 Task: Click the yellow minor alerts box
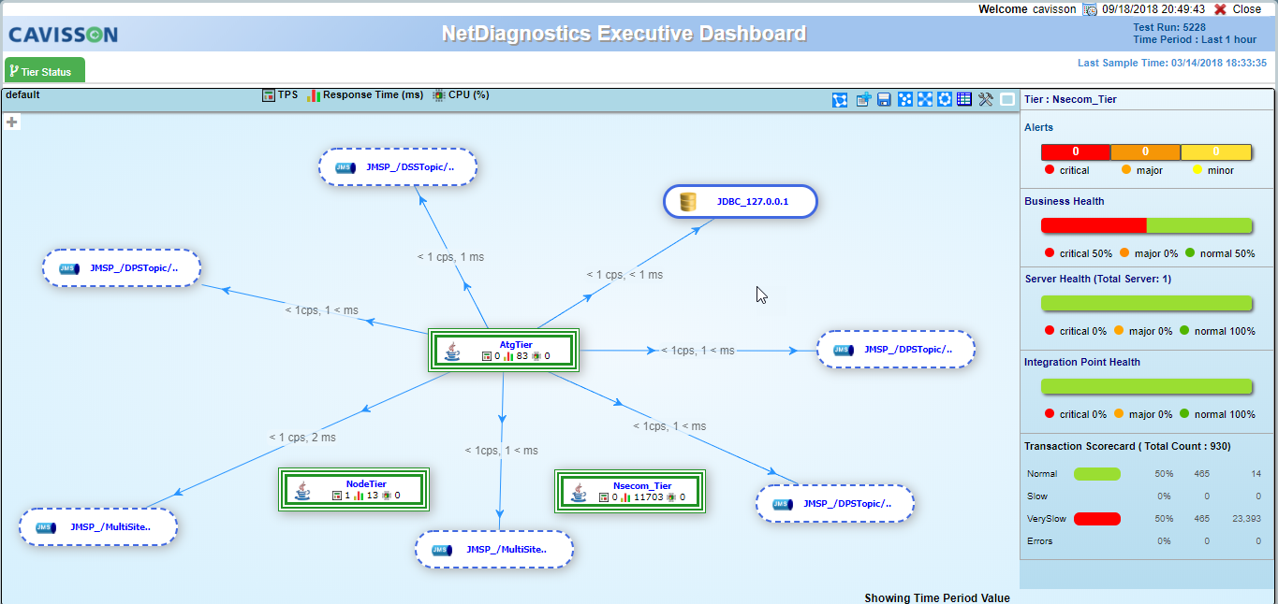[1216, 151]
